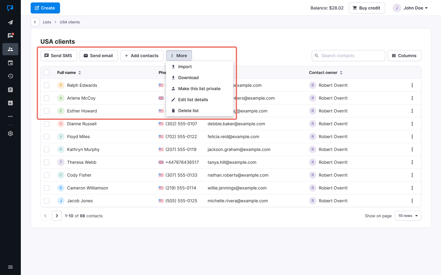Toggle the select-all checkbox in table header
This screenshot has width=441, height=275.
(47, 72)
